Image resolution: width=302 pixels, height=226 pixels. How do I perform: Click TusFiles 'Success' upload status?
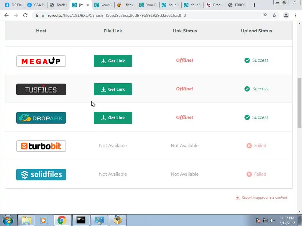[x=256, y=89]
